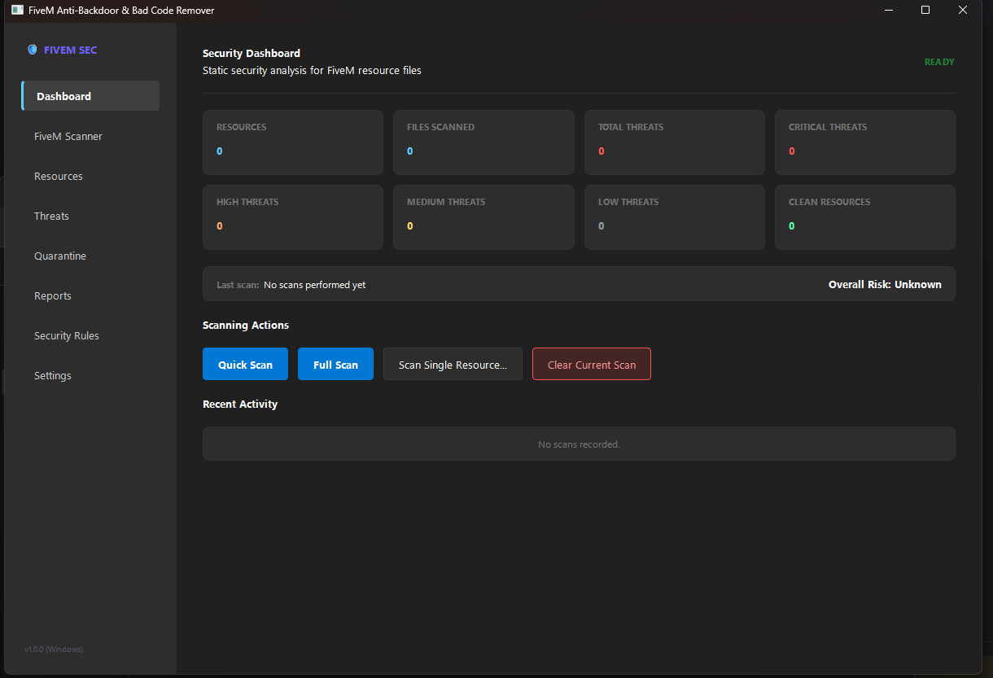Select the Files Scanned stat card

(x=483, y=142)
